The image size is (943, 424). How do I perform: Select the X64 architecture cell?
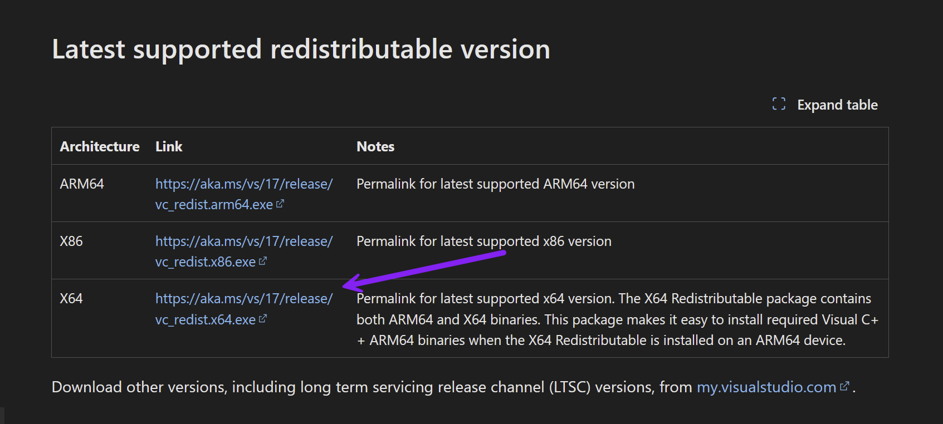click(x=71, y=299)
